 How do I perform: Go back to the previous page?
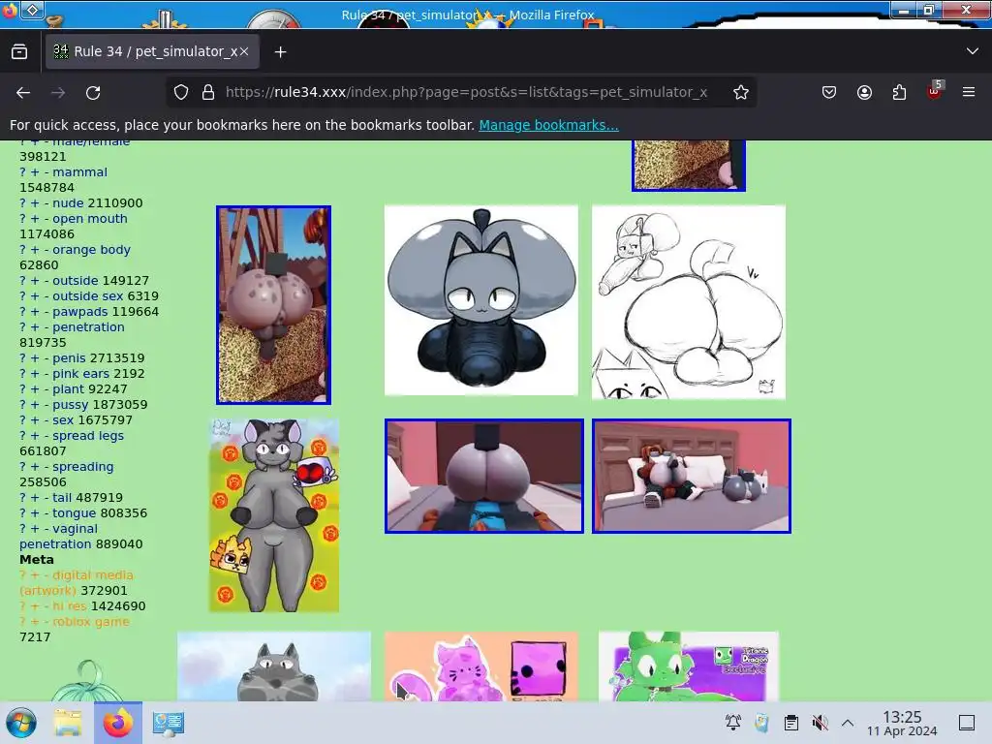[23, 92]
